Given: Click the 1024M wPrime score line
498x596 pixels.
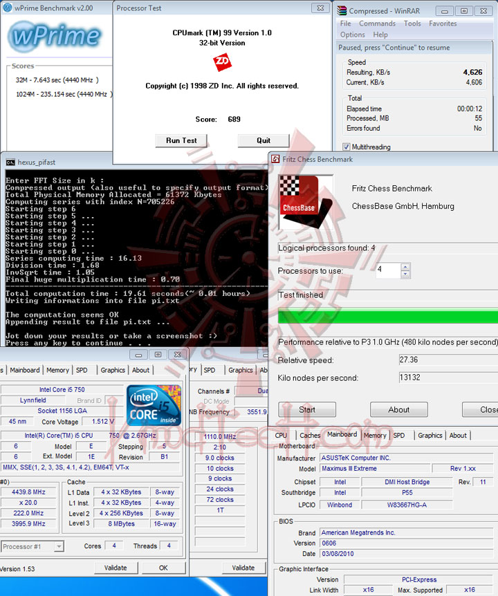Looking at the screenshot, I should click(64, 94).
